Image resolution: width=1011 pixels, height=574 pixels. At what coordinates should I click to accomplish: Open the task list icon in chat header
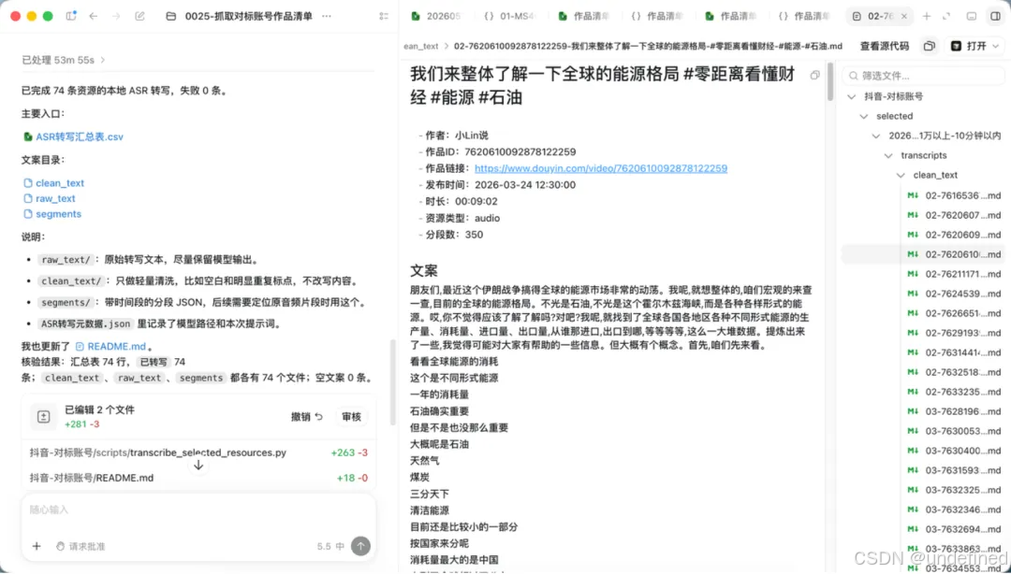[x=384, y=16]
